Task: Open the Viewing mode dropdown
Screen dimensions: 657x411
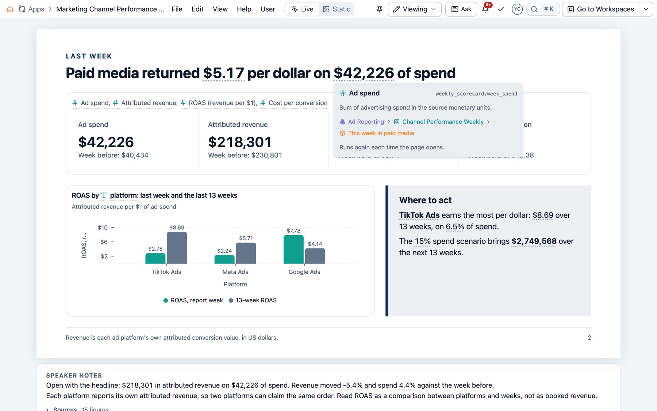Action: (x=414, y=9)
